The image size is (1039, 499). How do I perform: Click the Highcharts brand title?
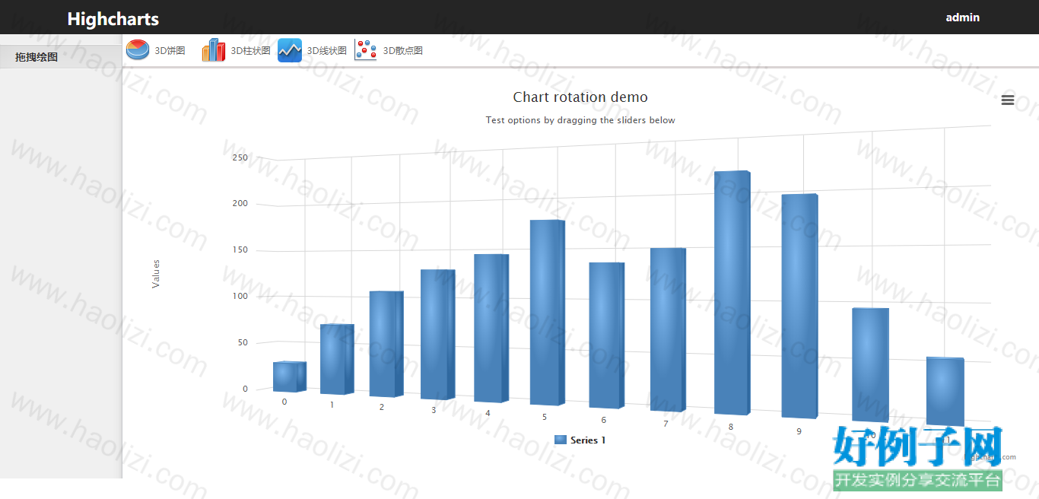pos(113,19)
